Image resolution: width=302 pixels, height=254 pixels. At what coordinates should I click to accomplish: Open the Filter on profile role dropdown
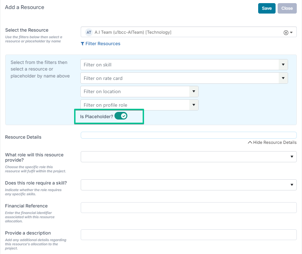tap(194, 105)
